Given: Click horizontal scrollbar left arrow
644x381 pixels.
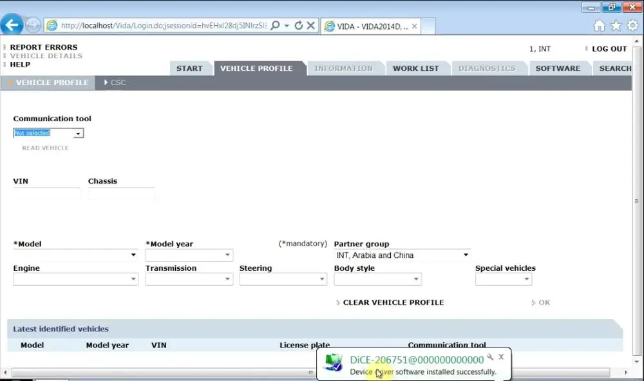Looking at the screenshot, I should (x=5, y=373).
